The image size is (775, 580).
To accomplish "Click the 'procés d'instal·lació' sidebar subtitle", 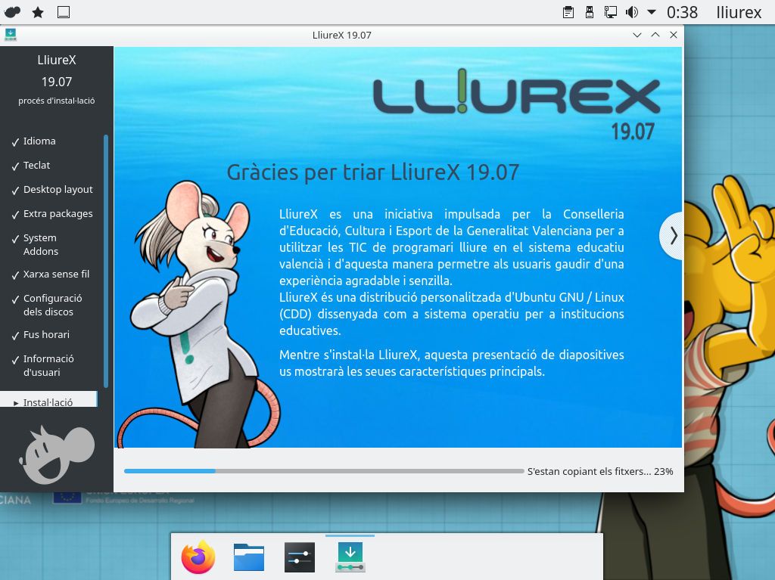I will point(56,101).
